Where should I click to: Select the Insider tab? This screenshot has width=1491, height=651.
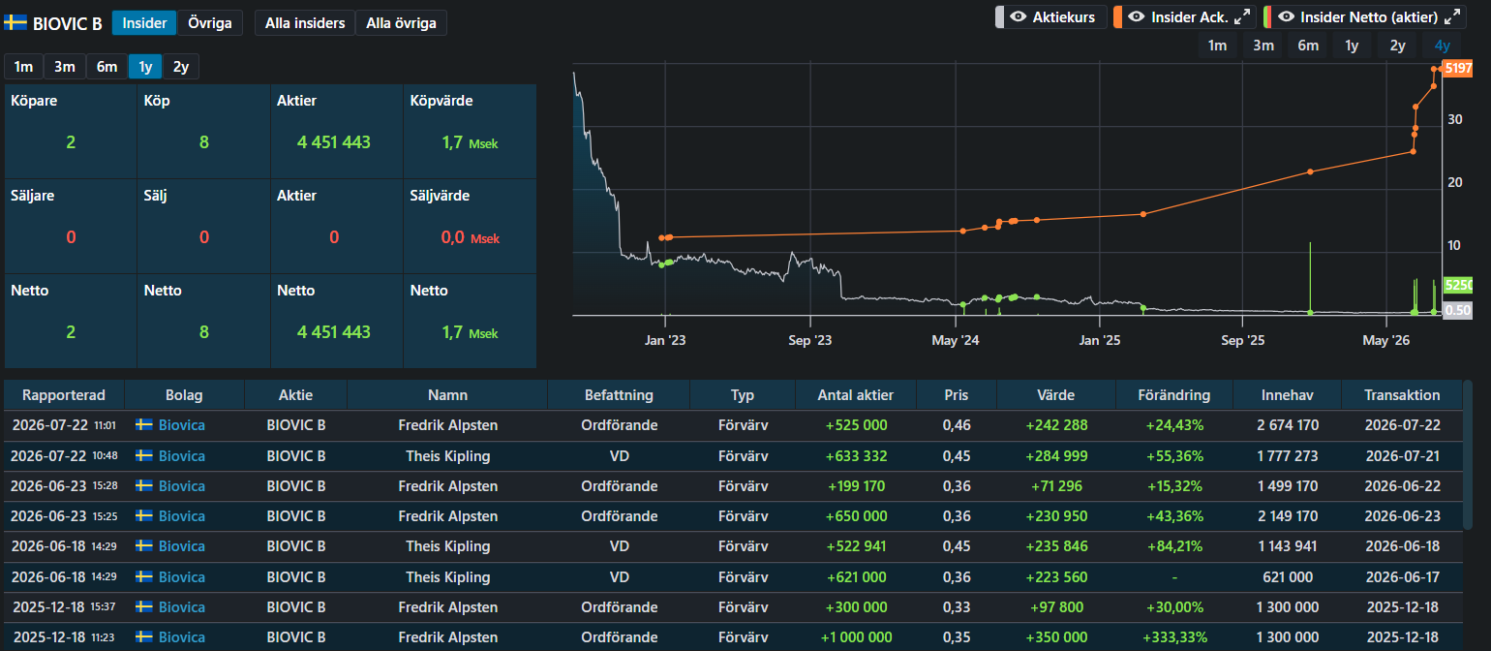144,22
